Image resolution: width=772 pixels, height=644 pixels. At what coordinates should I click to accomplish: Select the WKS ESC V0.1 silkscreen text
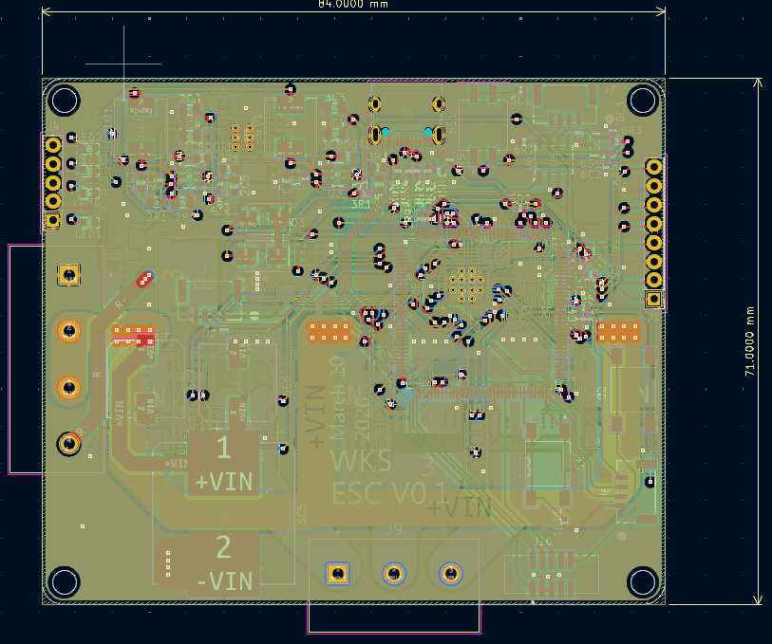387,477
